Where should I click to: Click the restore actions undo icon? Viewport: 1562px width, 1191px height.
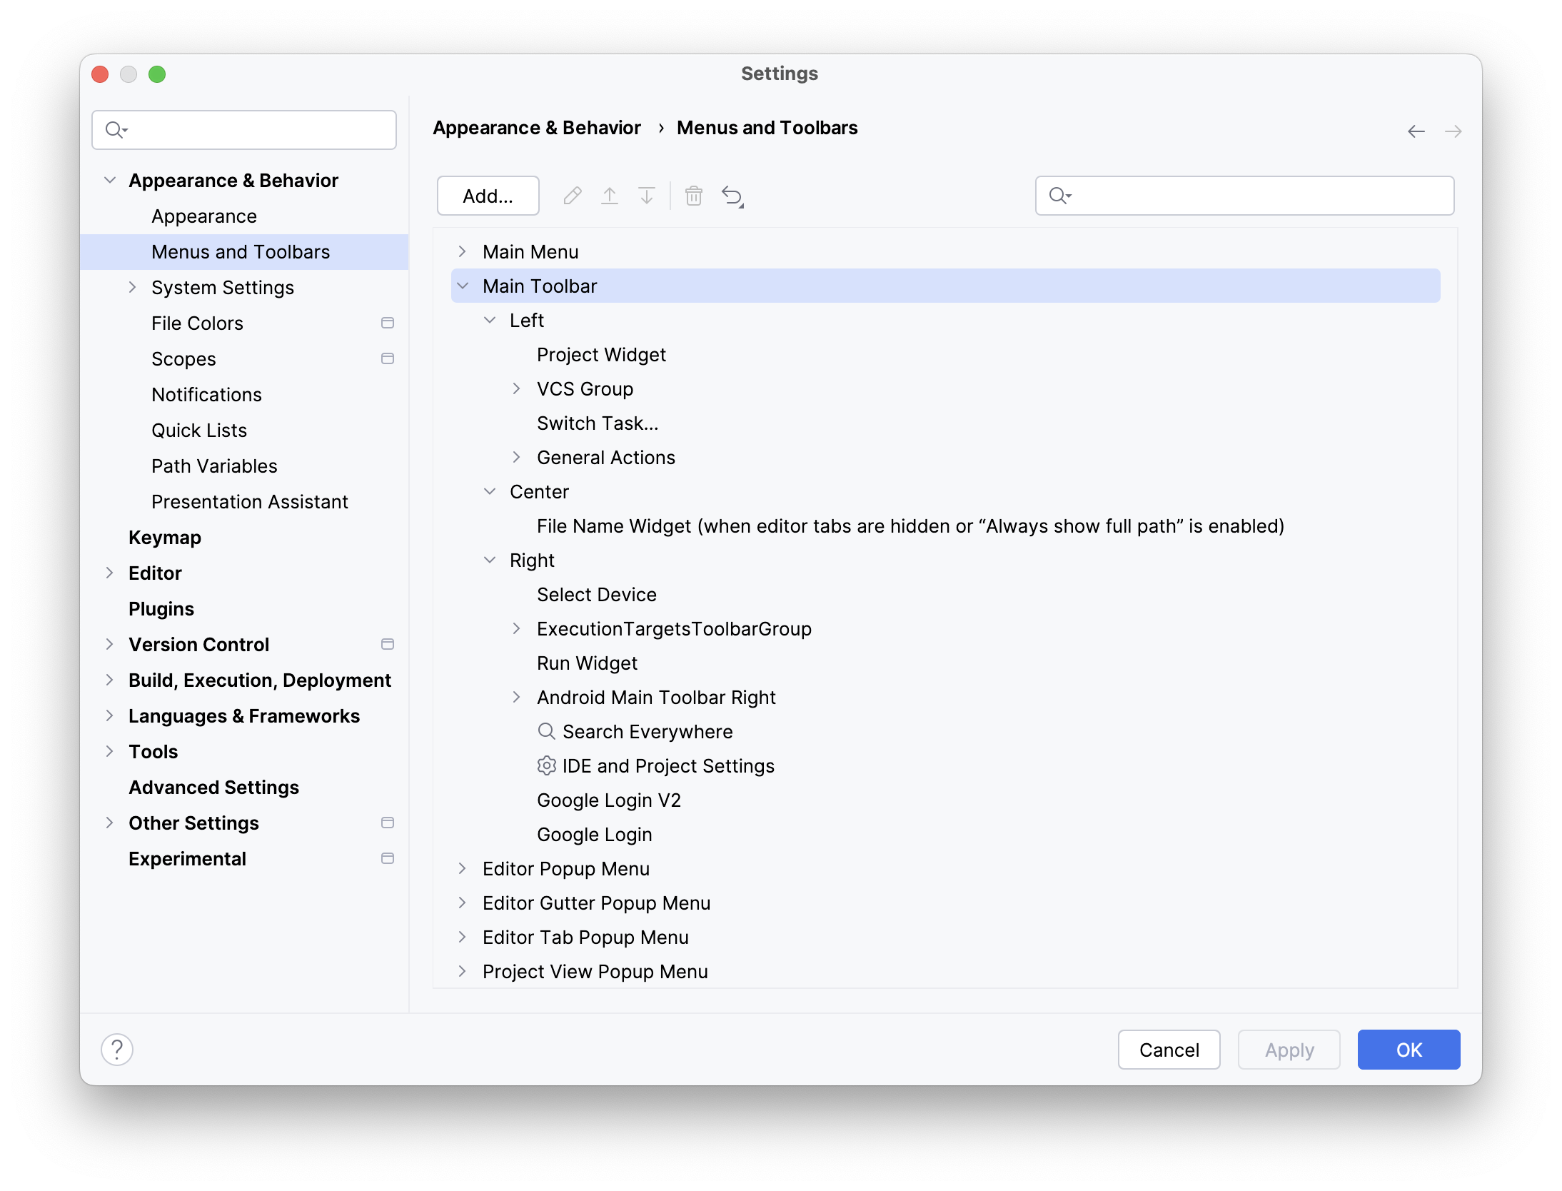(732, 196)
